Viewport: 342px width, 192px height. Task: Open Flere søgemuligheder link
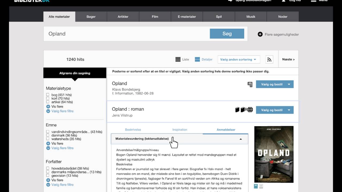point(282,34)
